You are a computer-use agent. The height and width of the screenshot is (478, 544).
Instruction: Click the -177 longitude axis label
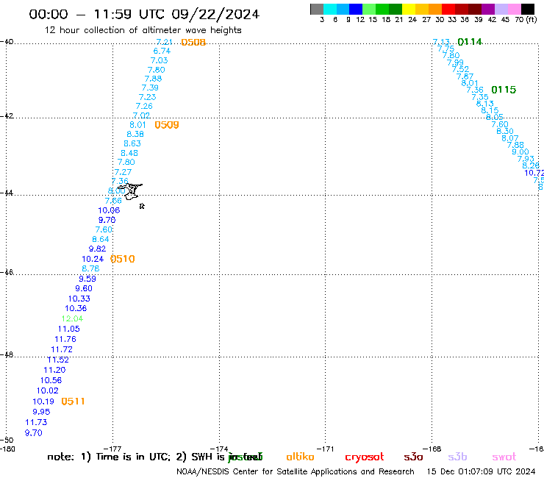[x=112, y=449]
